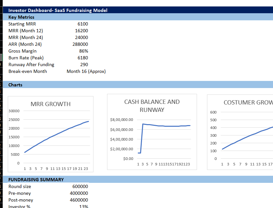
Task: Select the Gross Margin 86% cell
Action: click(83, 51)
